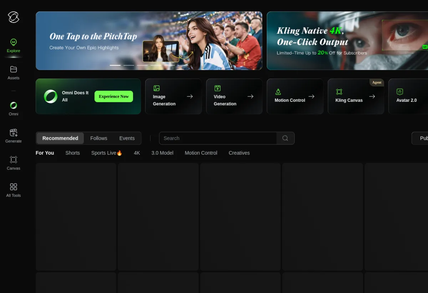The image size is (428, 293).
Task: Select the third banner carousel indicator
Action: click(142, 65)
